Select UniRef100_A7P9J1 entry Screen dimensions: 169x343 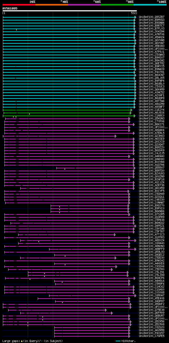pos(151,52)
